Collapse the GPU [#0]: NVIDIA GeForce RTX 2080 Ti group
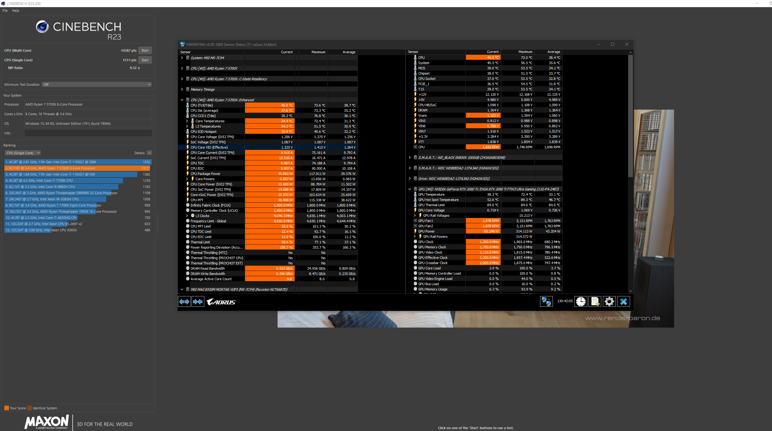 pyautogui.click(x=410, y=189)
